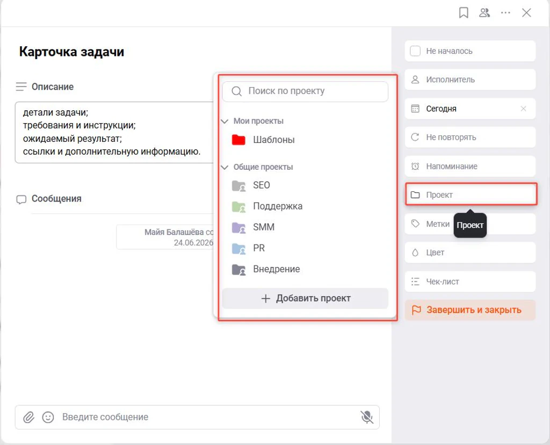The width and height of the screenshot is (550, 445).
Task: Click the 'Описание' section heading
Action: pyautogui.click(x=53, y=87)
